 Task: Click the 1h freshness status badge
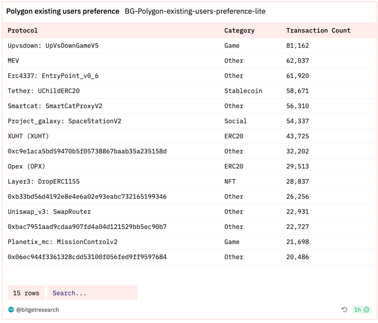[x=361, y=310]
